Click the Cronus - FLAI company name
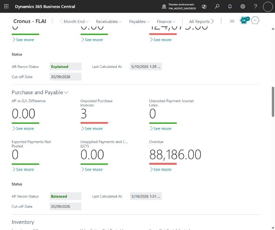 click(x=30, y=21)
